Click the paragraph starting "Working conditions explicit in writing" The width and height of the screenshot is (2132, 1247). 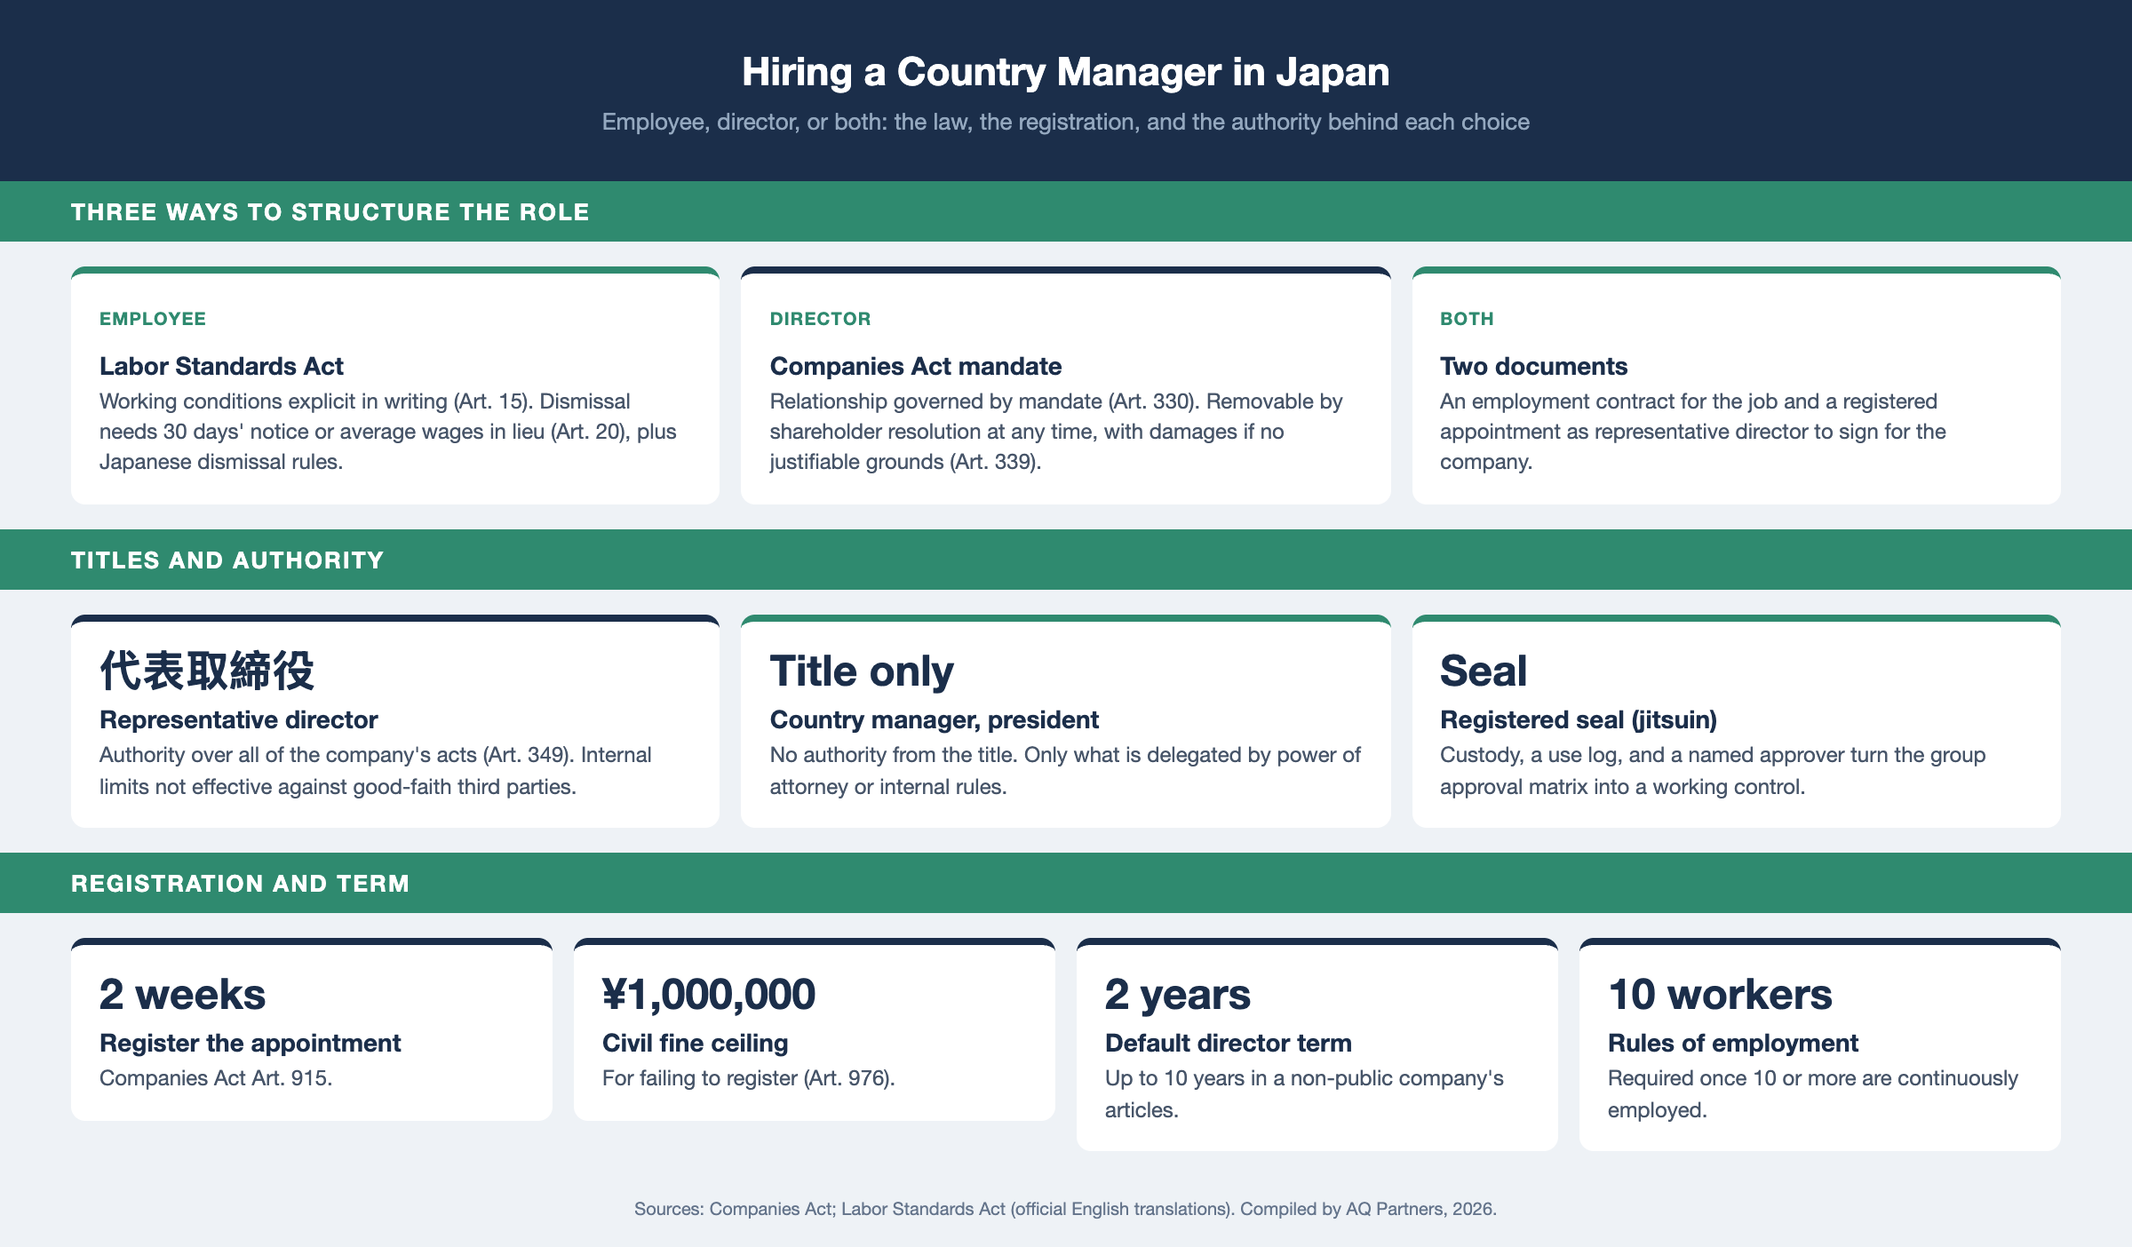coord(388,432)
